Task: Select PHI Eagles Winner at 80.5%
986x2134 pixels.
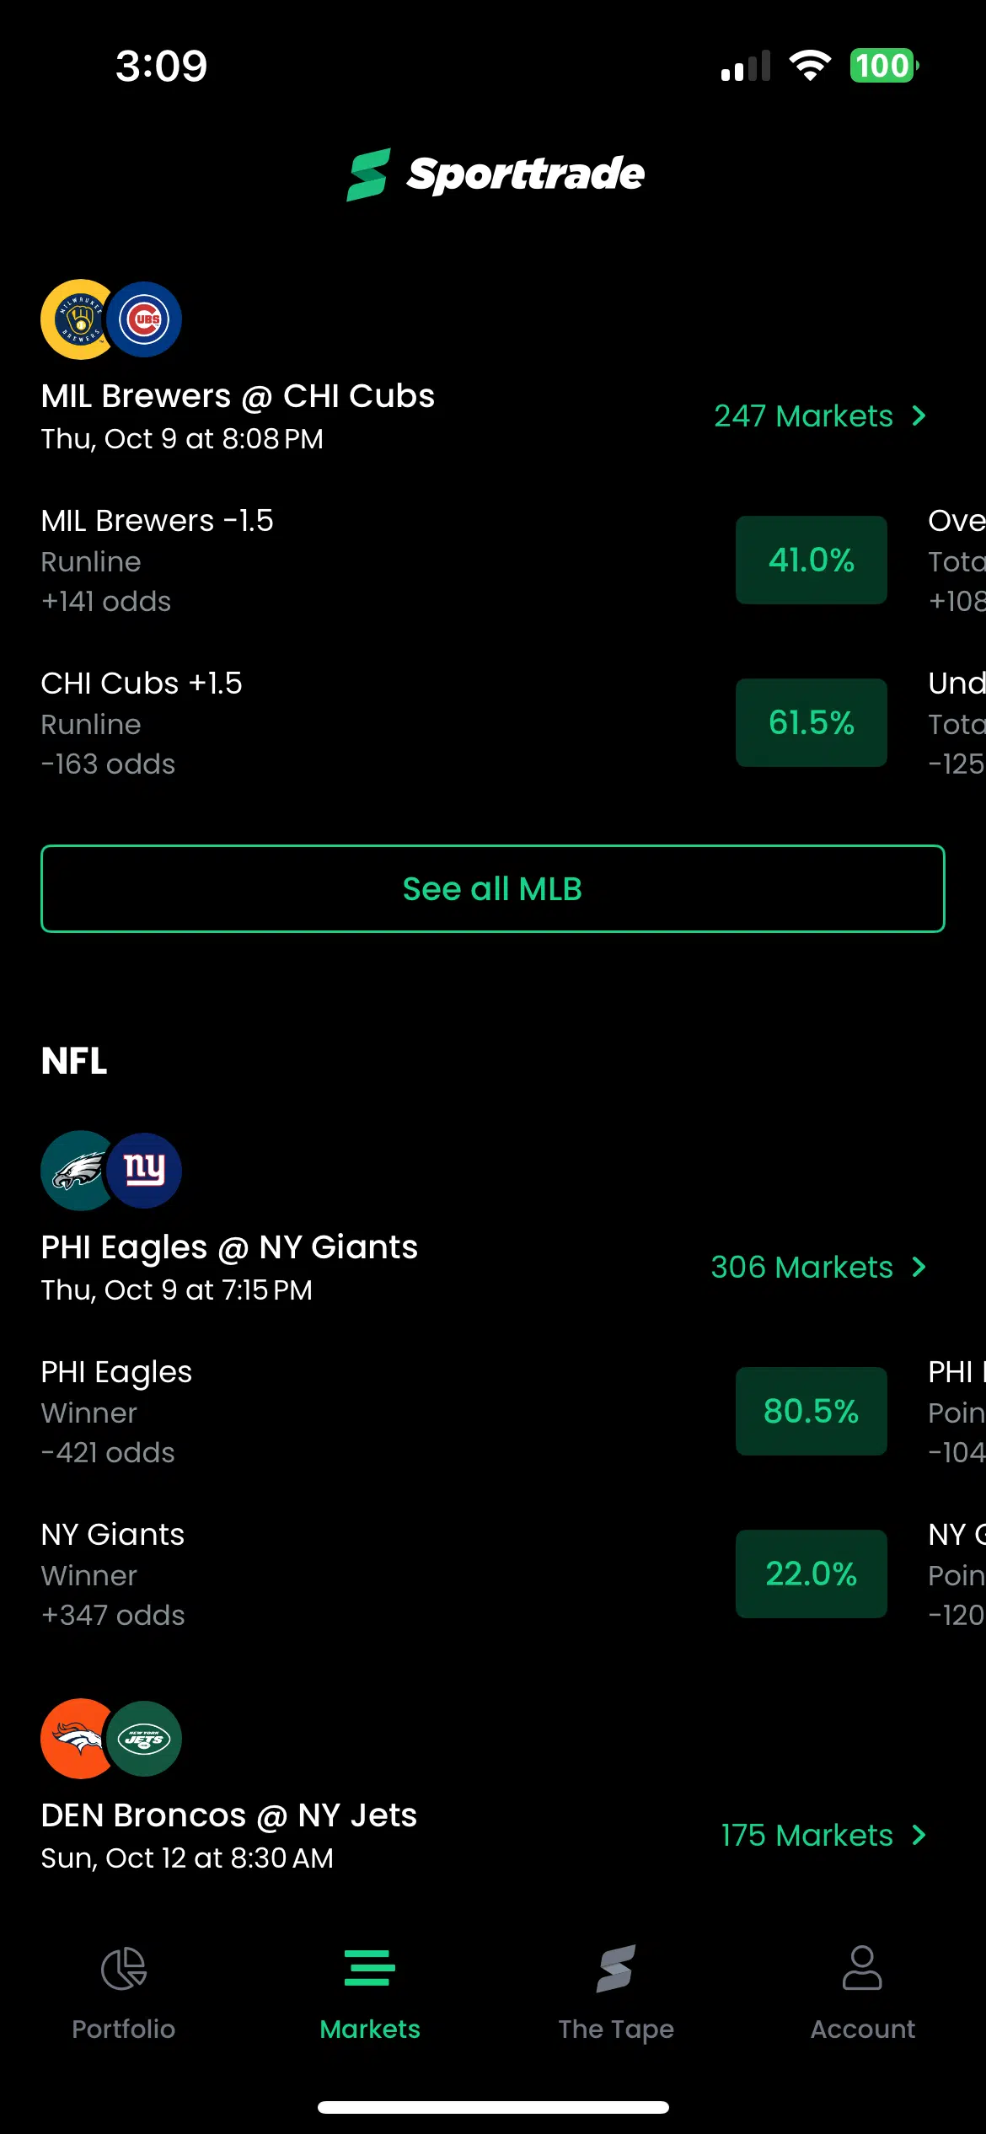Action: point(811,1412)
